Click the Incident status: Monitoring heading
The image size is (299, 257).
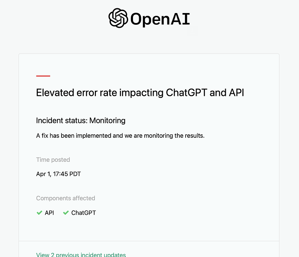click(81, 120)
